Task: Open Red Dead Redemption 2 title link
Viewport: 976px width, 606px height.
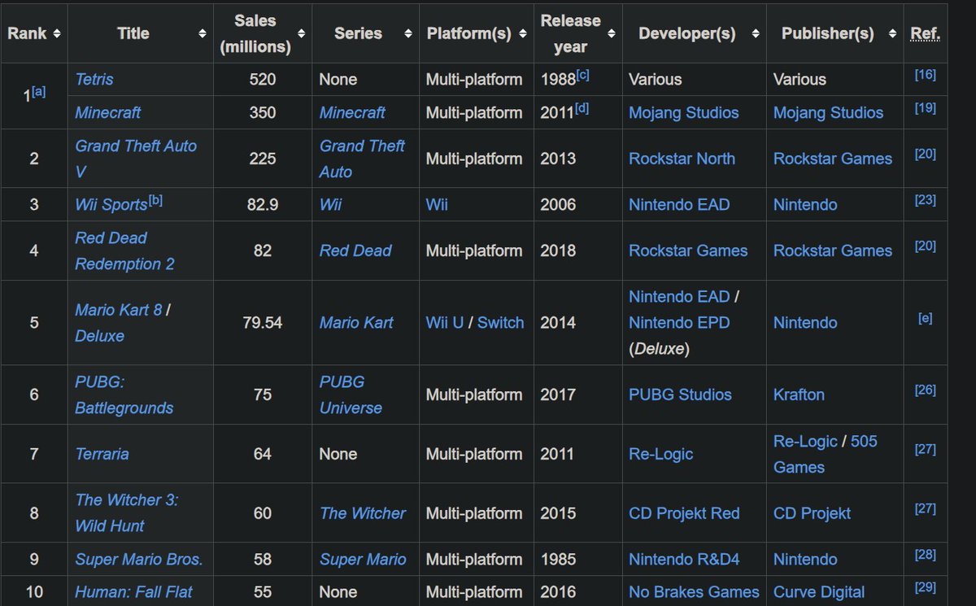Action: [x=124, y=251]
